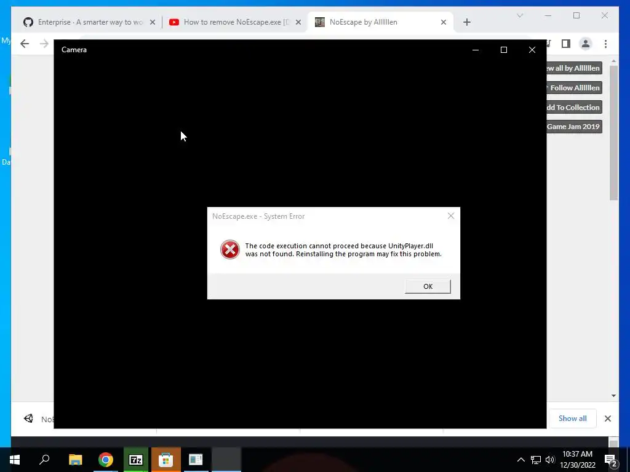Screen dimensions: 630x472
Task: Close the YouTube NoEscape.exe tab
Action: [298, 22]
